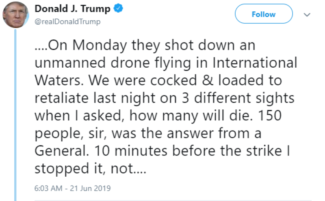Image resolution: width=325 pixels, height=201 pixels.
Task: Click the Follow button
Action: [264, 14]
